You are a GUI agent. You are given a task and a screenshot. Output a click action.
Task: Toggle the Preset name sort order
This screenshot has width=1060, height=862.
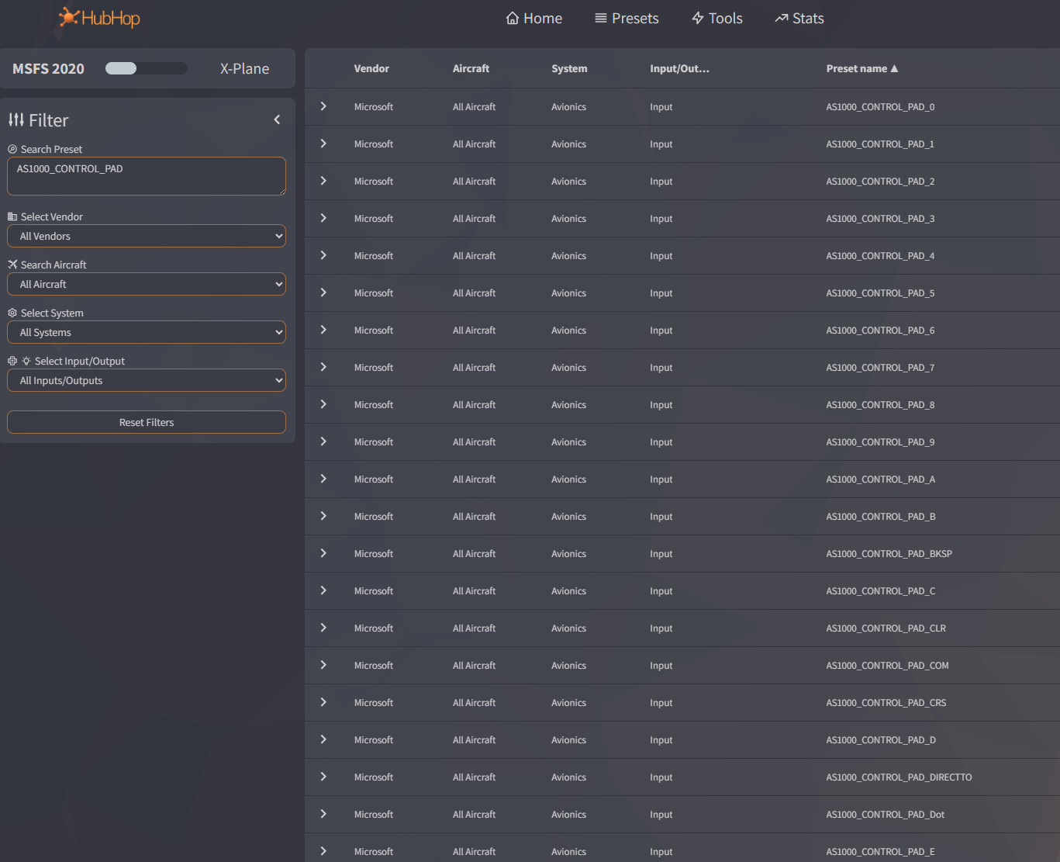pos(861,68)
